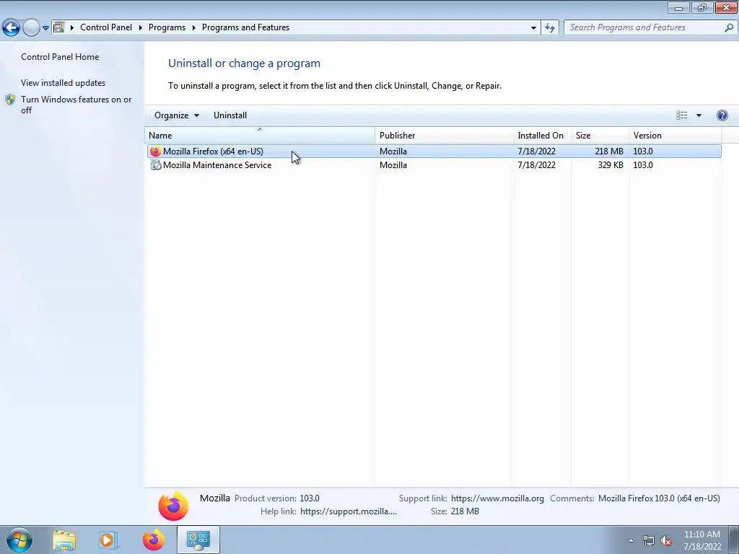Screen dimensions: 739x554
Task: Click the 329 KB size cell
Action: click(x=611, y=165)
